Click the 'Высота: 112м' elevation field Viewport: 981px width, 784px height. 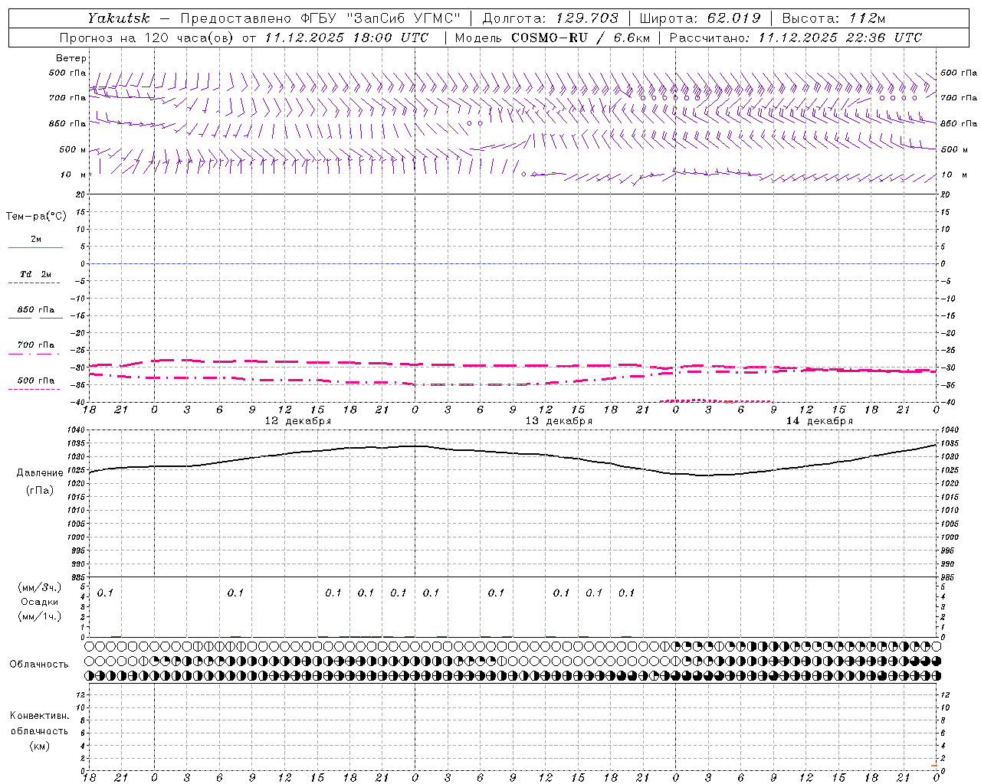coord(833,18)
